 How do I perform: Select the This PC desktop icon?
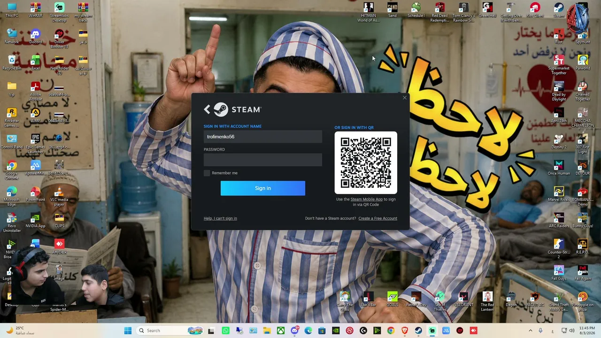(12, 10)
